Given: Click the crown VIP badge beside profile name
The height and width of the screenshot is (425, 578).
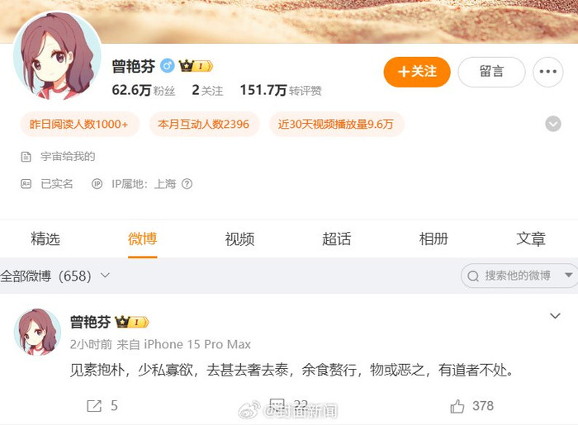Looking at the screenshot, I should coord(196,66).
